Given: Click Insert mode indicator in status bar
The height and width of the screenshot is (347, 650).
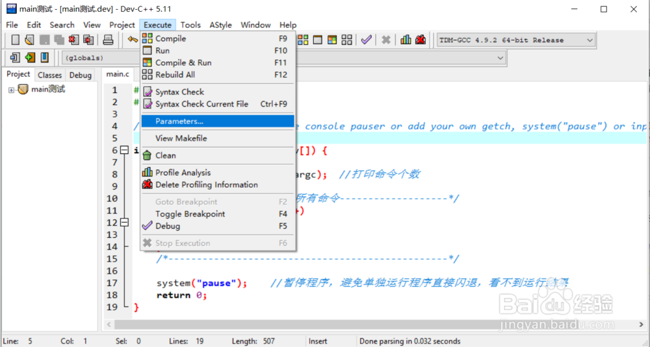Looking at the screenshot, I should pos(318,341).
